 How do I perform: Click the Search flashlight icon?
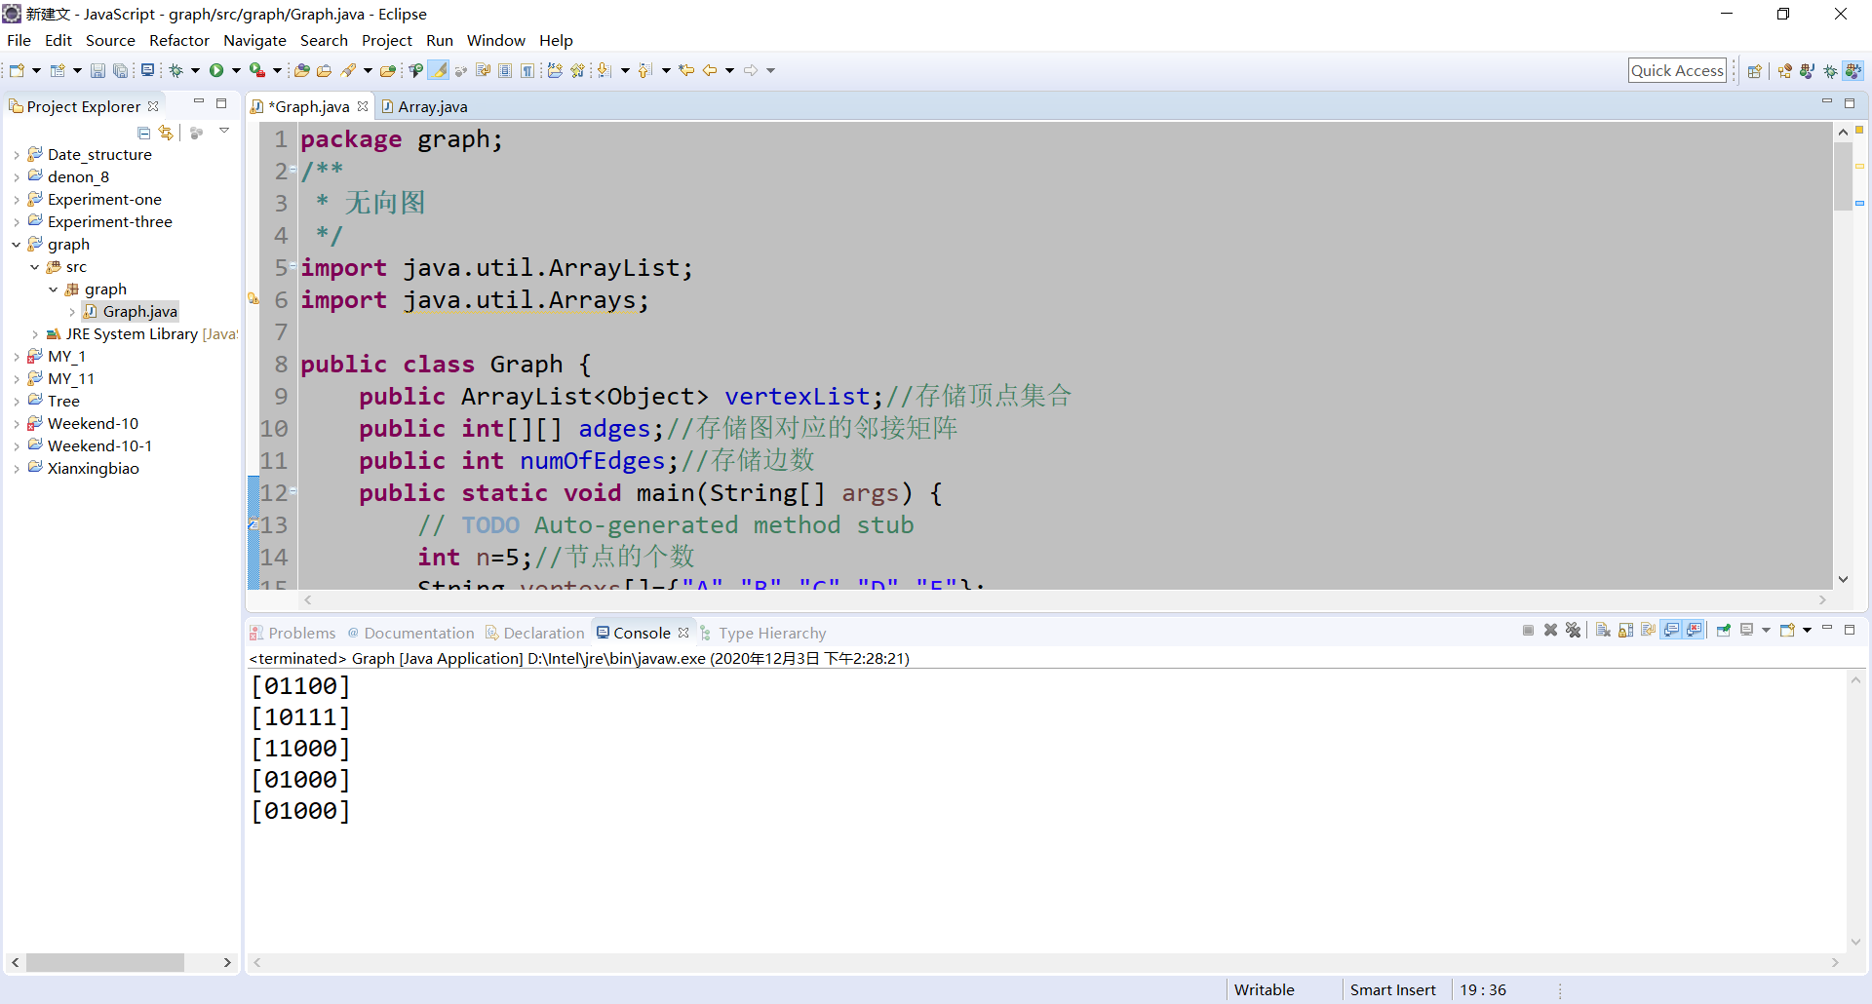(x=348, y=70)
